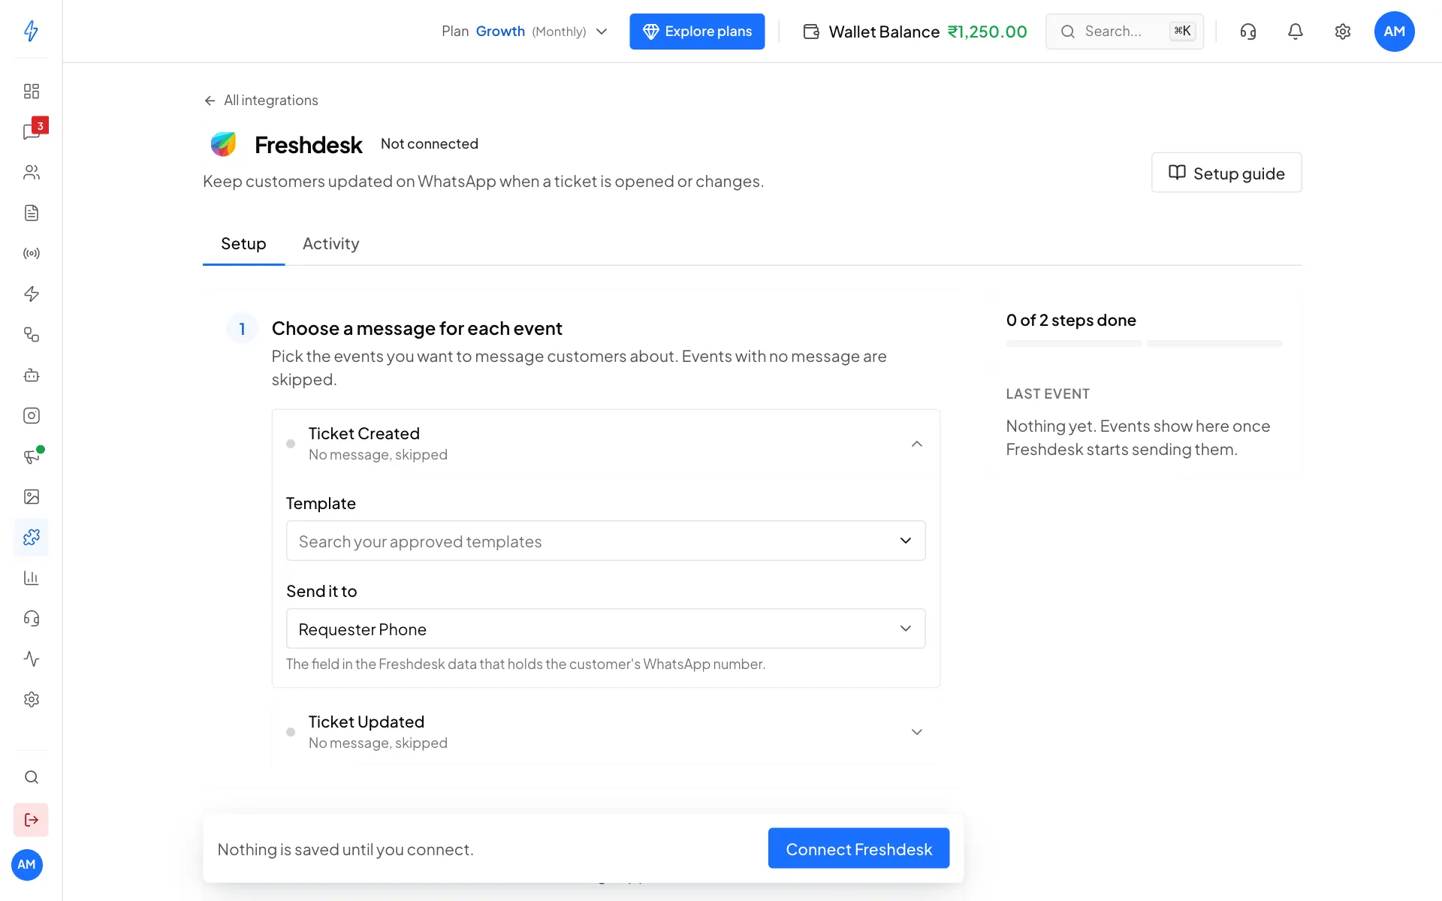Image resolution: width=1442 pixels, height=901 pixels.
Task: Click the top bar Search field
Action: tap(1124, 32)
